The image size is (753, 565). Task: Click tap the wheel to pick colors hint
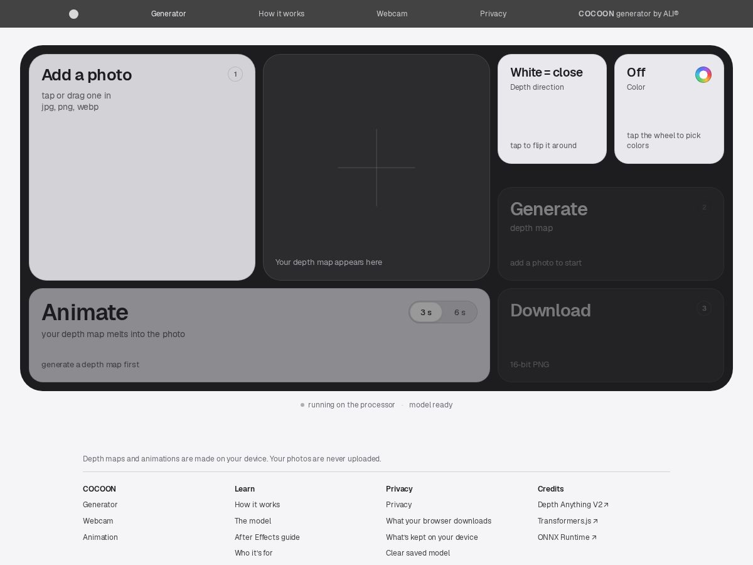664,141
